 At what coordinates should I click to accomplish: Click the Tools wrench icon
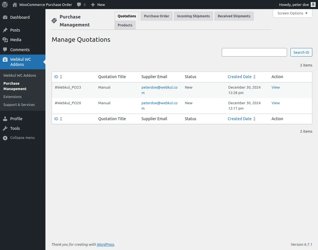tap(6, 128)
